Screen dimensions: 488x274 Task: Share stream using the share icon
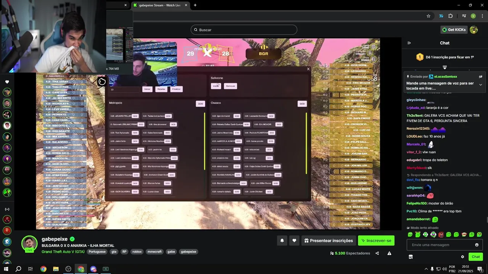coord(377,253)
